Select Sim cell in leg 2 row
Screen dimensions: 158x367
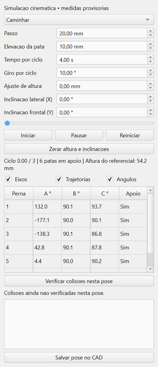(x=133, y=220)
